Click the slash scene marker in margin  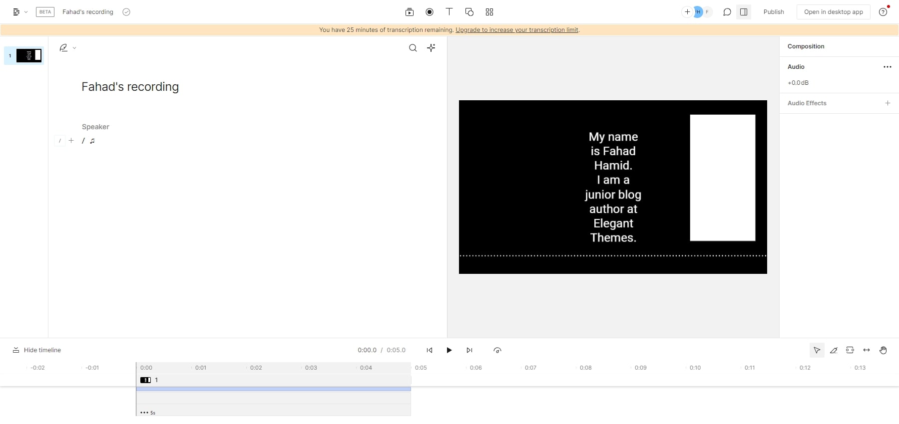tap(60, 141)
